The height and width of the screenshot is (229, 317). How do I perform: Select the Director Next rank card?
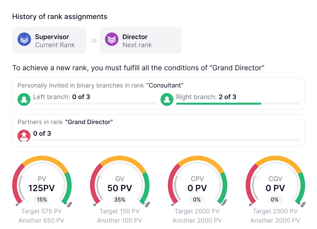point(141,41)
